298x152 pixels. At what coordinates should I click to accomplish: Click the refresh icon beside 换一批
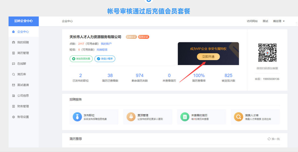coord(269,139)
